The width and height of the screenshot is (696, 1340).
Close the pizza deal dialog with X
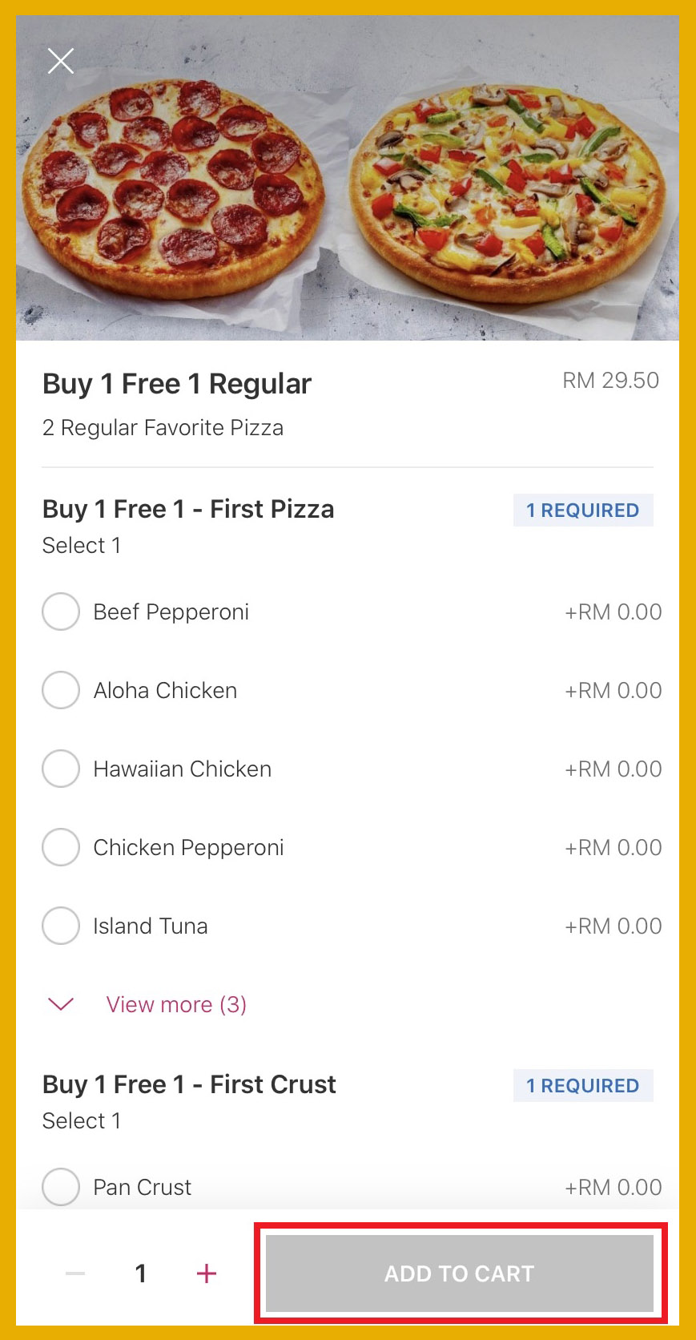61,61
